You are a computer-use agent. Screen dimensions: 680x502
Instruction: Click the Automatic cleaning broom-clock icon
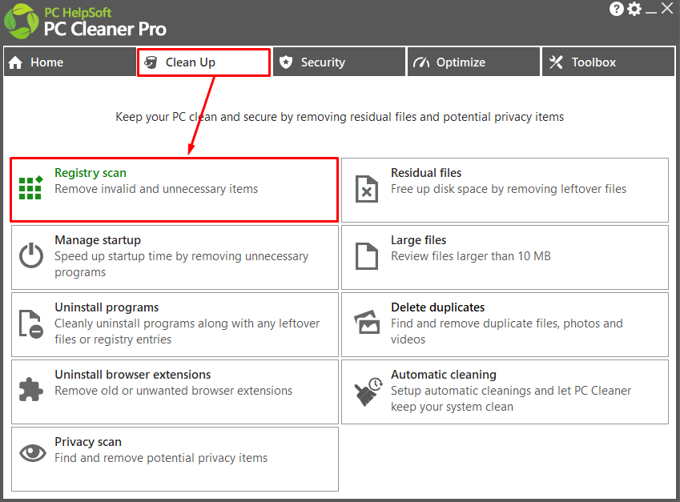pos(368,392)
